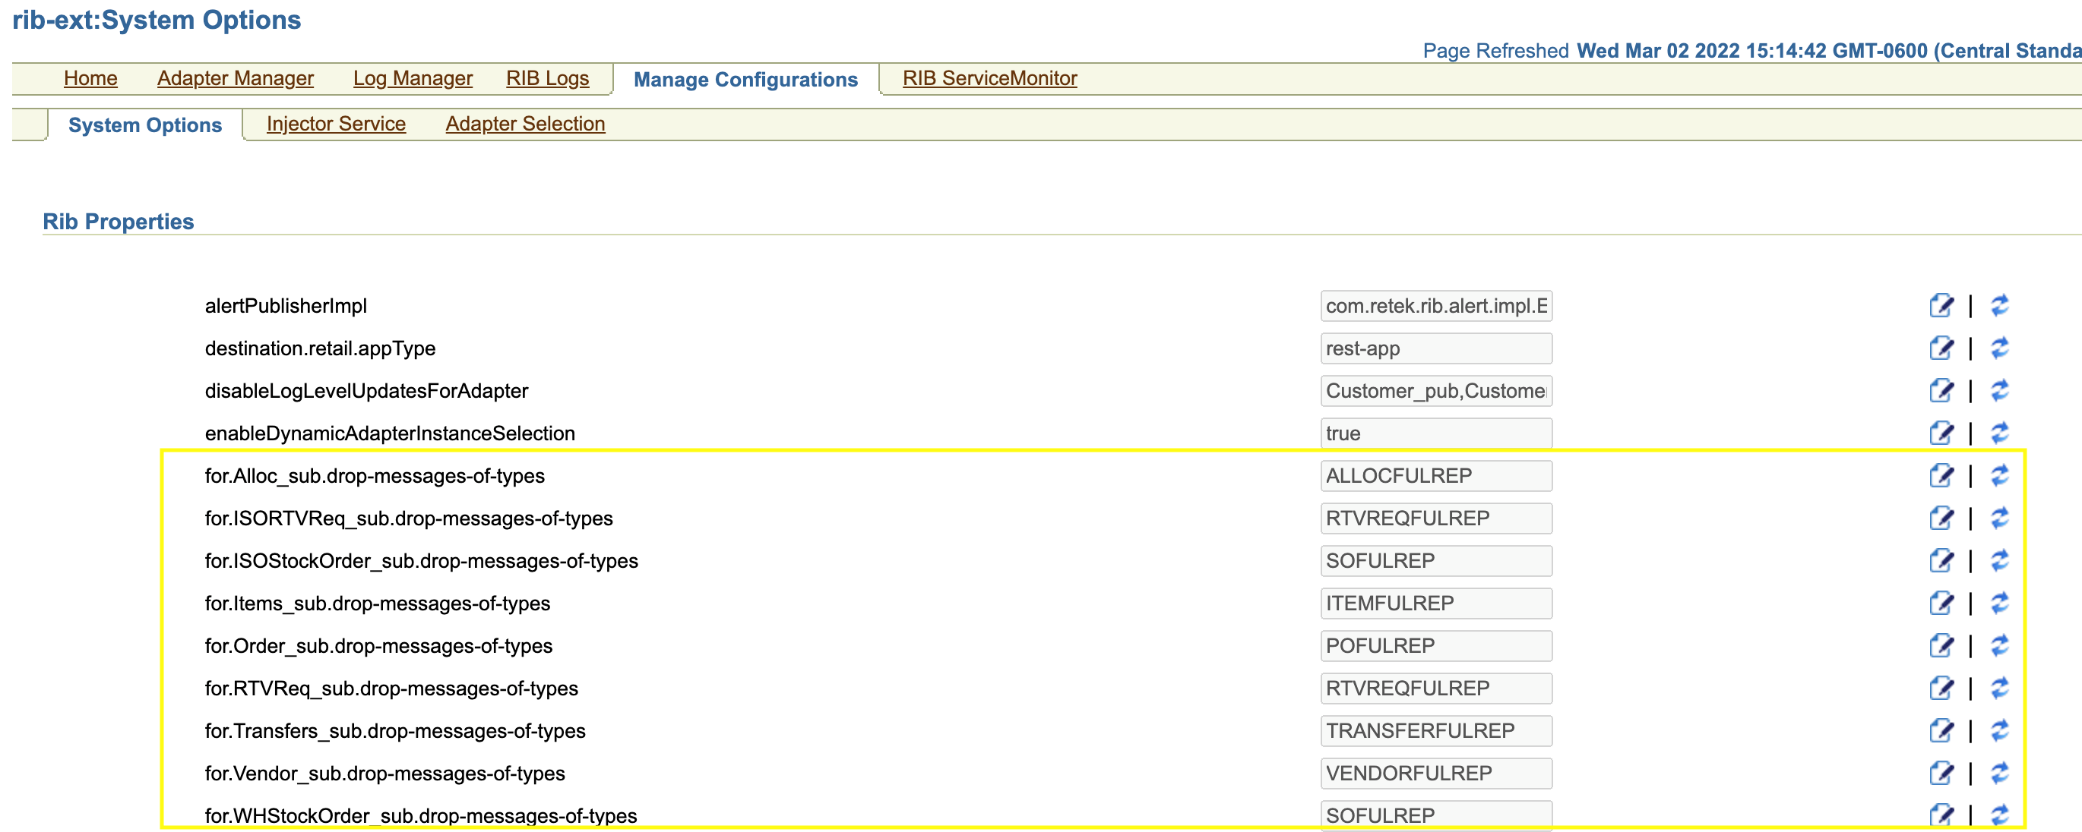
Task: Open the Injector Service sub-tab
Action: click(x=335, y=124)
